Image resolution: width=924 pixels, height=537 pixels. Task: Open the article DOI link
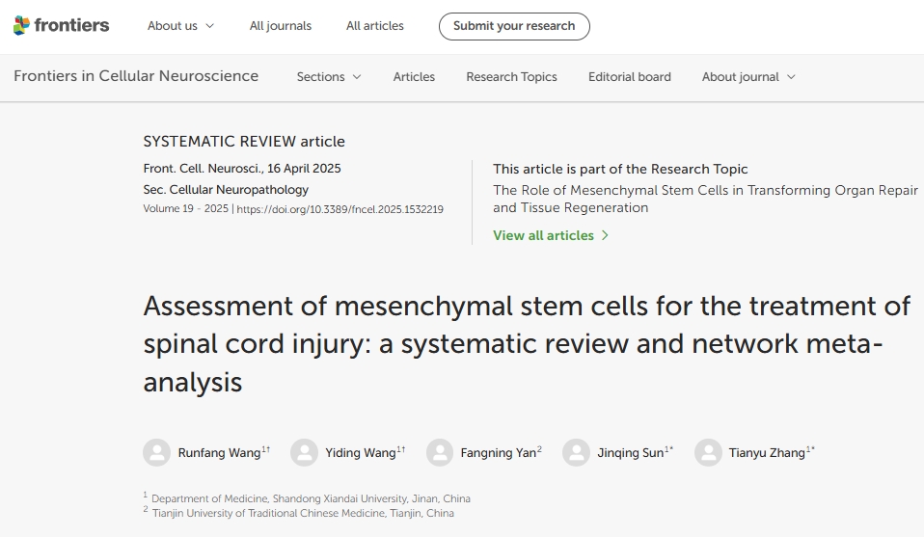pyautogui.click(x=340, y=209)
